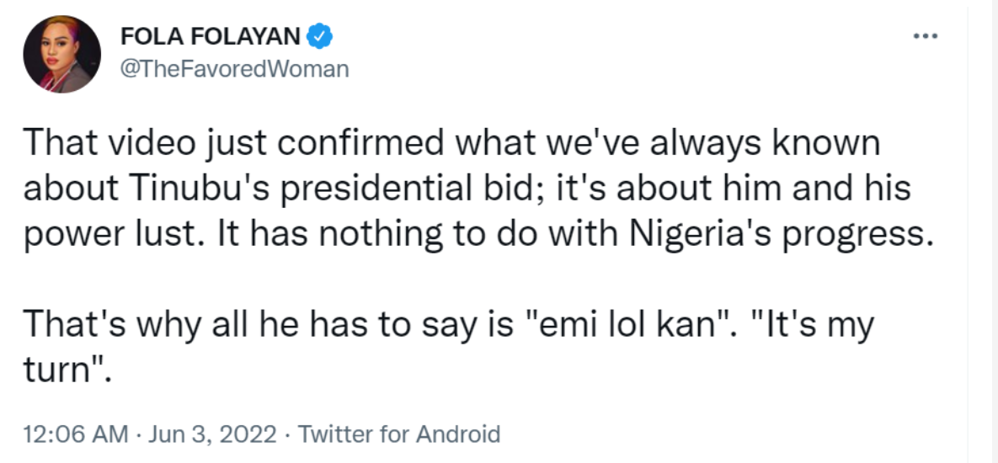Click the blue verified badge
This screenshot has height=463, width=998.
click(x=319, y=36)
